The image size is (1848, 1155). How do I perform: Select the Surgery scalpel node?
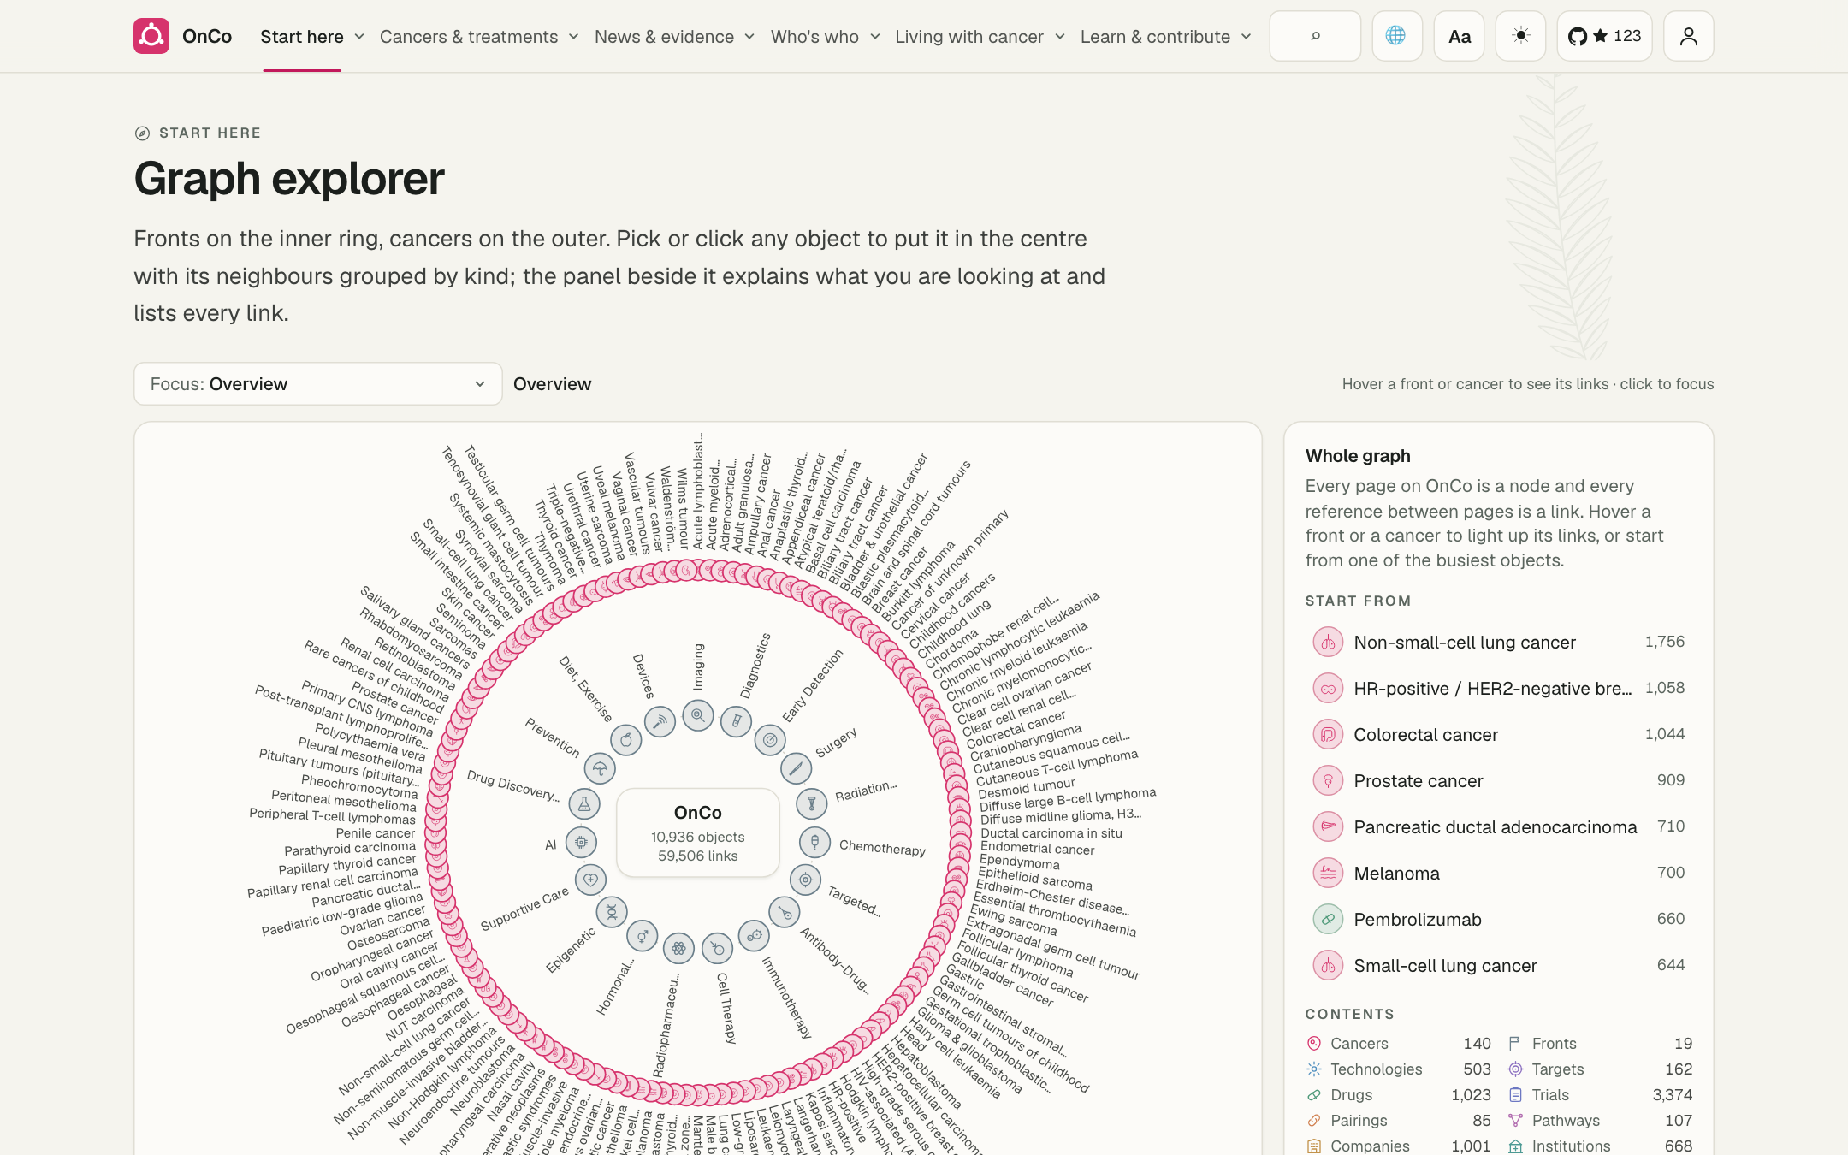pyautogui.click(x=796, y=767)
